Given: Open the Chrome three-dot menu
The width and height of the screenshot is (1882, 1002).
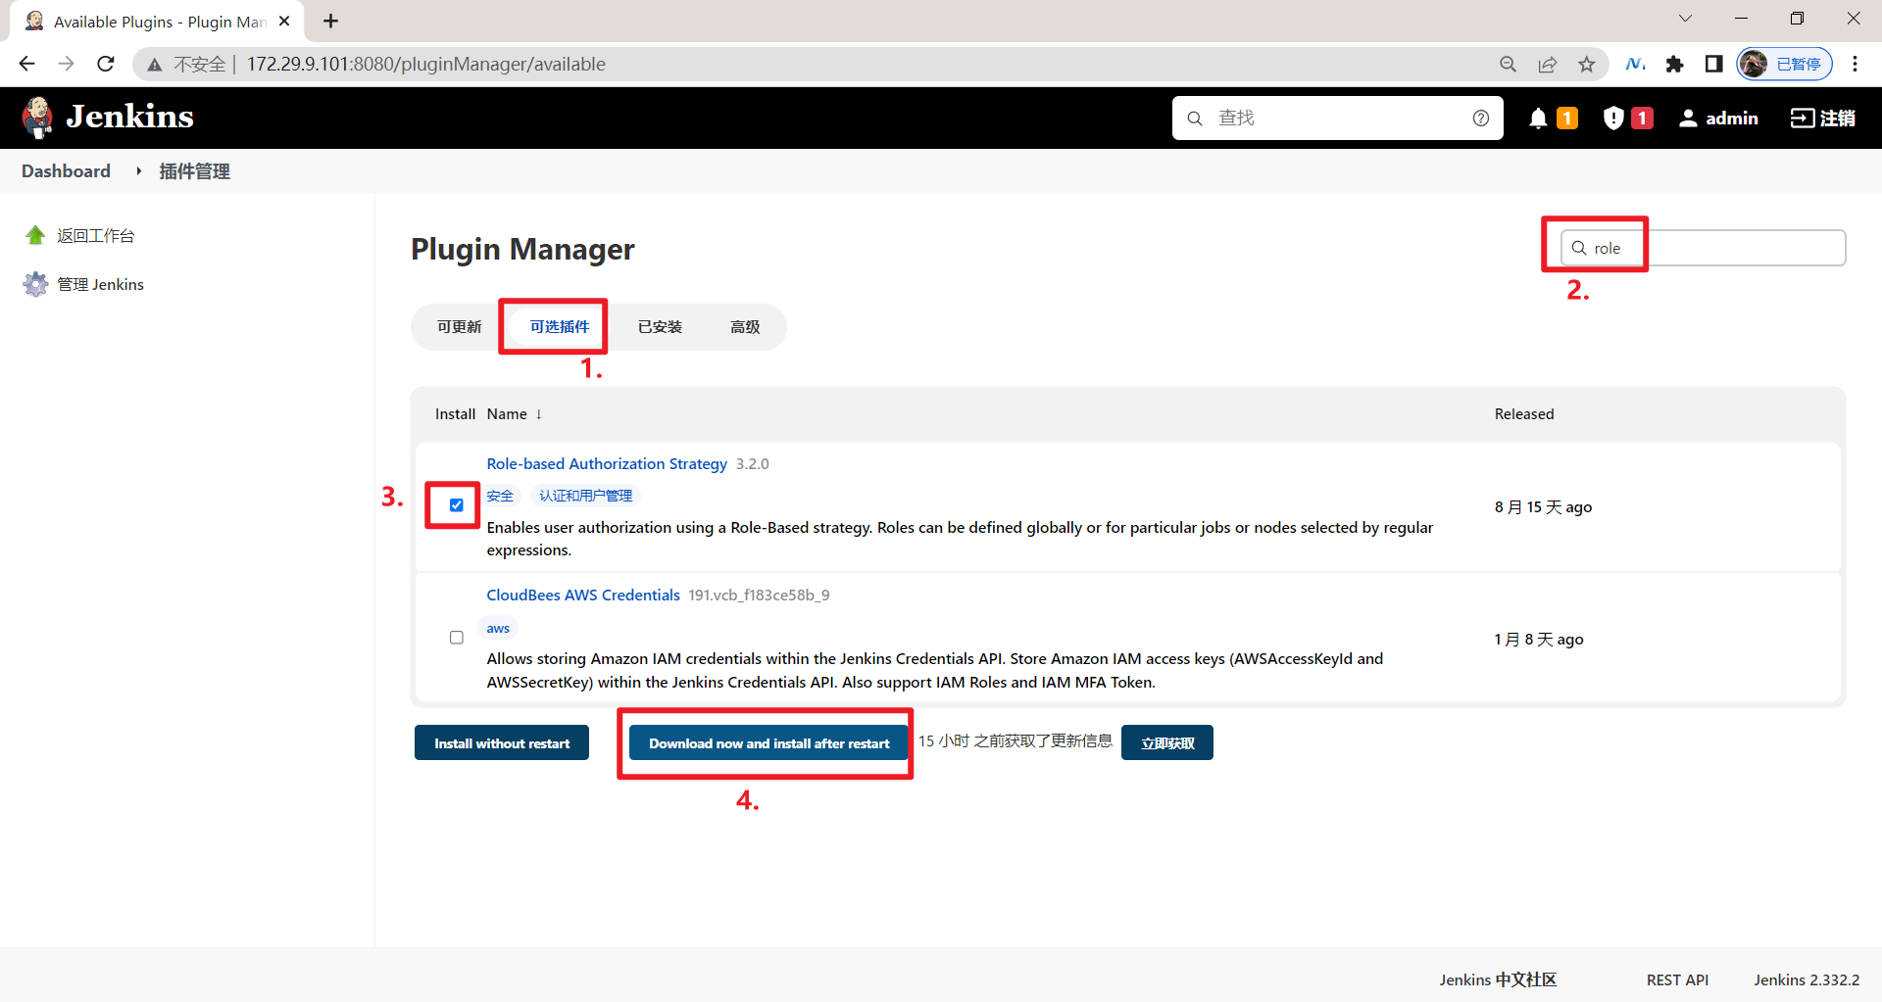Looking at the screenshot, I should [x=1855, y=64].
